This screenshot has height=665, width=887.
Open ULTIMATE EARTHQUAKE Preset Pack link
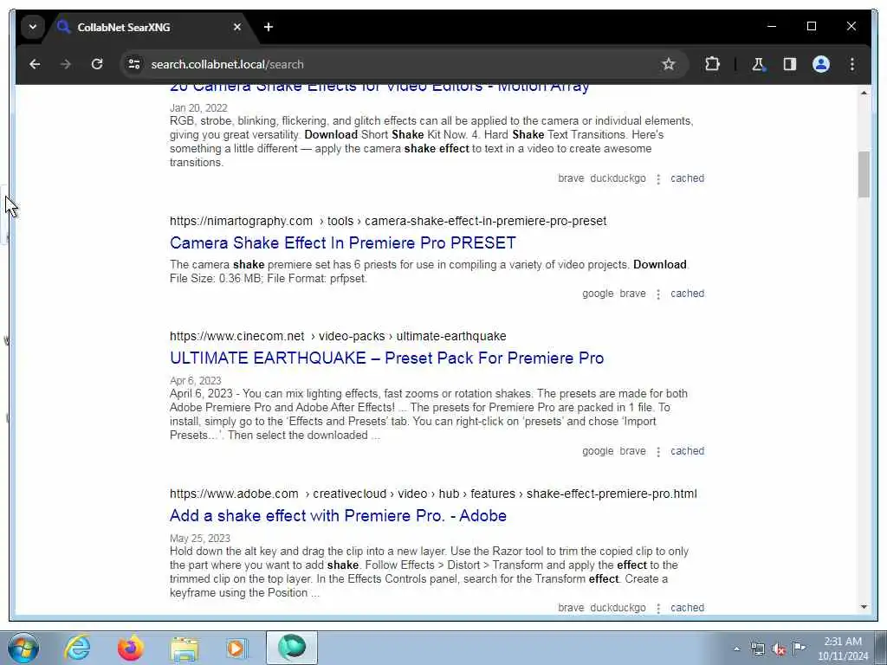coord(387,358)
